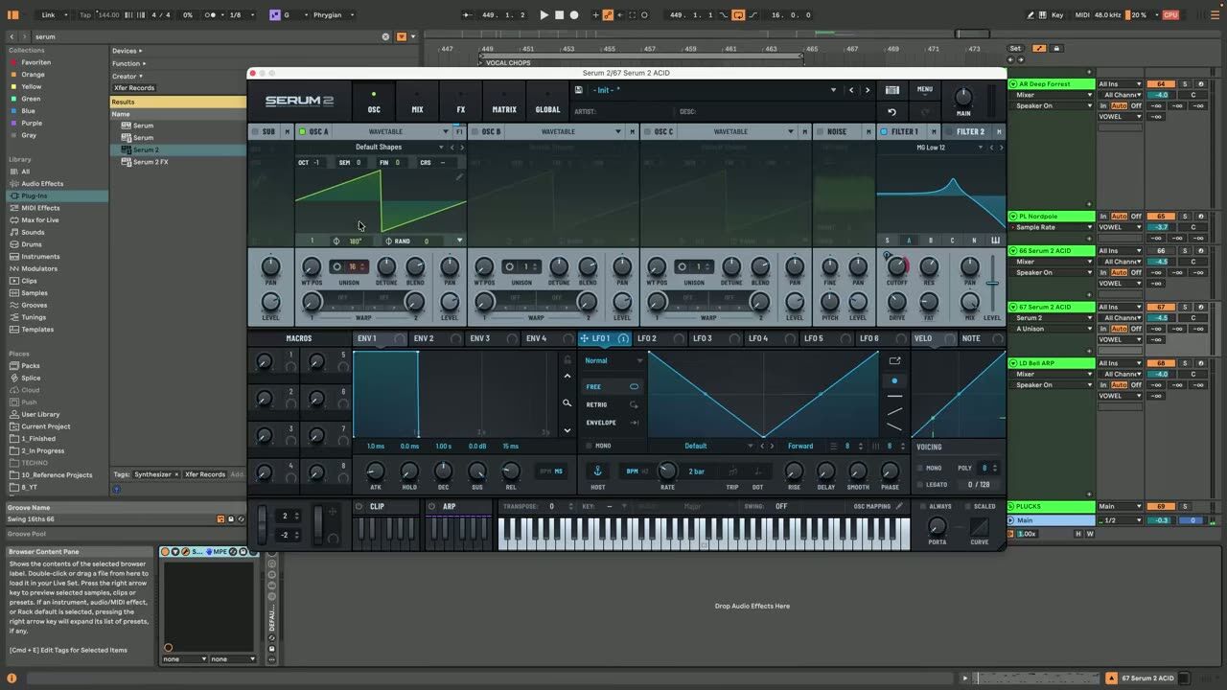Toggle the LFO BPM rate mode
1227x690 pixels.
click(633, 471)
